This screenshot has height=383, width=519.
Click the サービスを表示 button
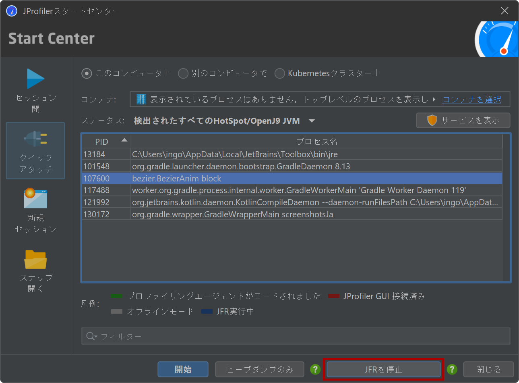point(463,120)
